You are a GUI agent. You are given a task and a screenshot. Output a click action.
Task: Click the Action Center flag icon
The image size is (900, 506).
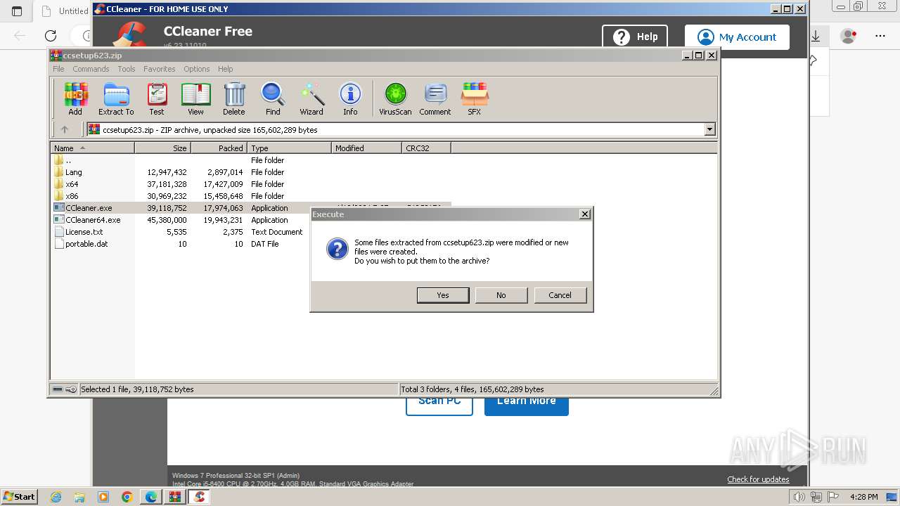pyautogui.click(x=833, y=497)
